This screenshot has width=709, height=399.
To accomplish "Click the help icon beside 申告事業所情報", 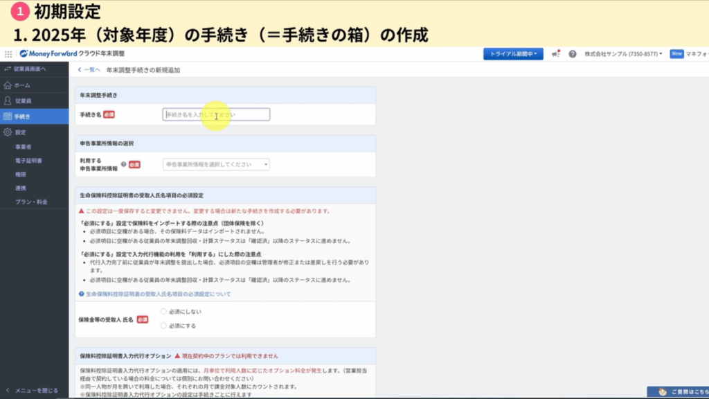I will (123, 165).
